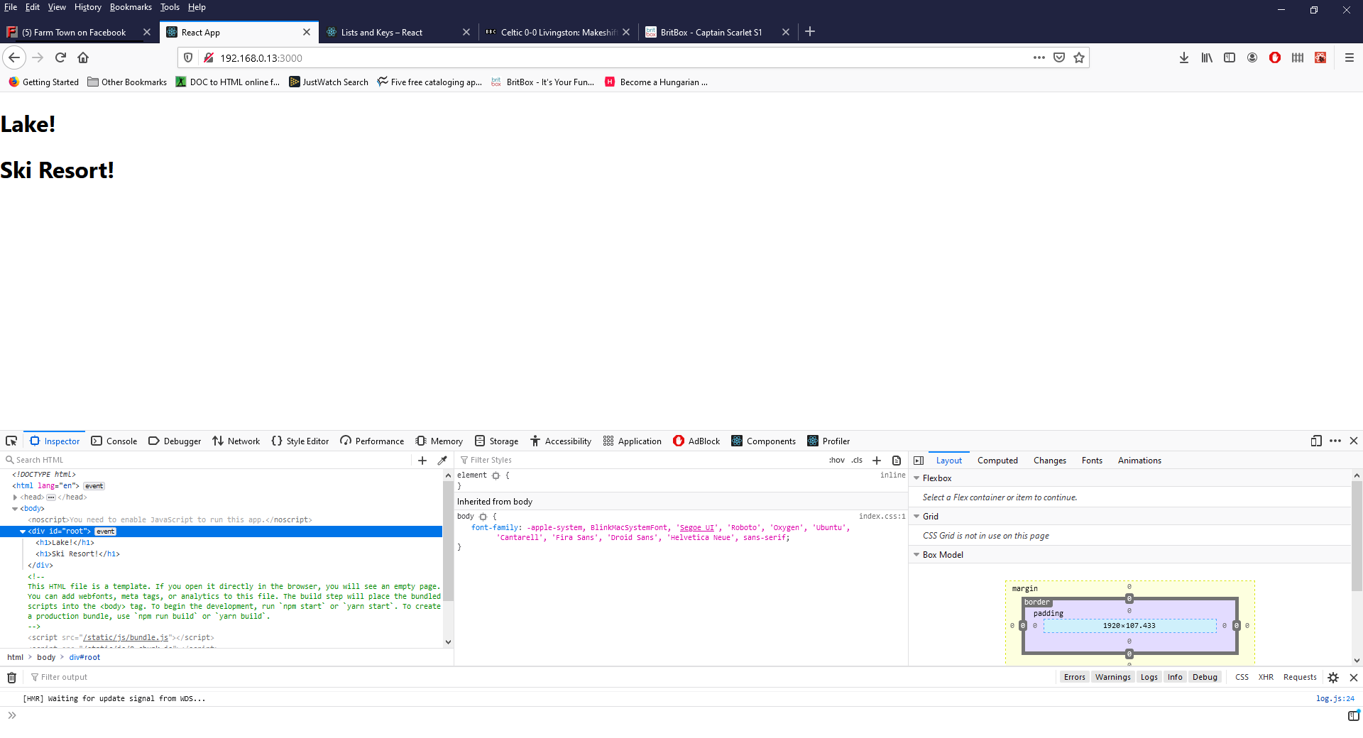This screenshot has width=1363, height=738.
Task: Toggle the .cls class panel
Action: (x=857, y=460)
